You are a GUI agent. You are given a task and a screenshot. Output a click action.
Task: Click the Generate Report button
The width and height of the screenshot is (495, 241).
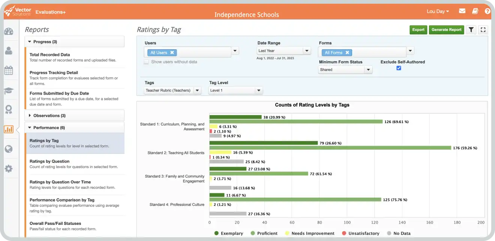coord(446,30)
